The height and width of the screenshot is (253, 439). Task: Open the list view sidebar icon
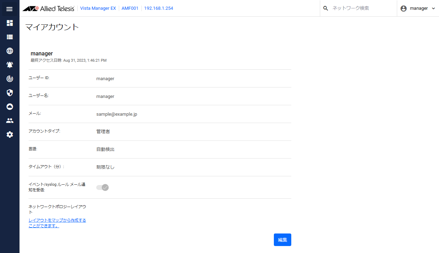tap(10, 37)
